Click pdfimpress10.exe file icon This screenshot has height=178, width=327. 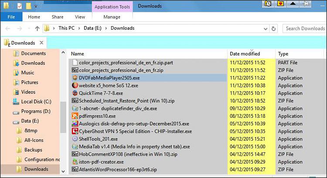[75, 116]
